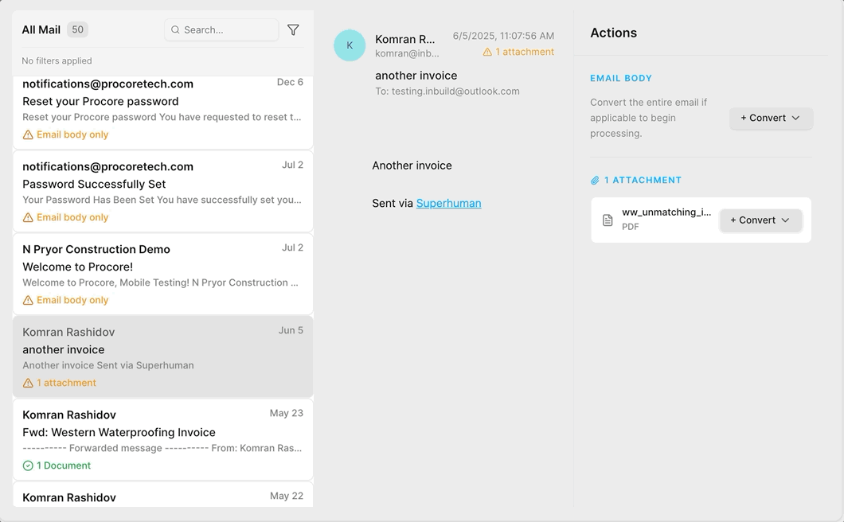The width and height of the screenshot is (844, 522).
Task: Click the 1 ATTACHMENT section heading
Action: point(643,181)
